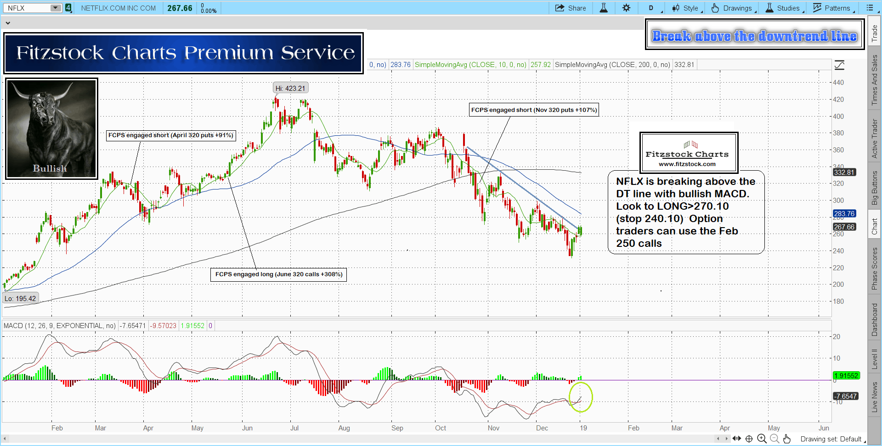Open the Studies dropdown
The height and width of the screenshot is (446, 882).
tap(783, 8)
